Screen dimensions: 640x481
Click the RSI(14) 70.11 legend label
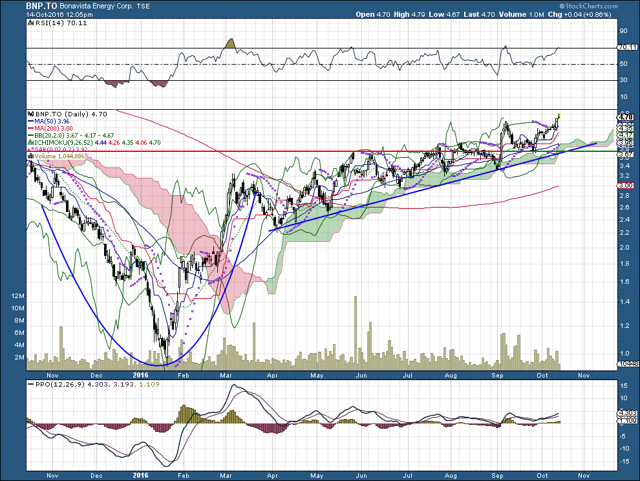[x=61, y=23]
